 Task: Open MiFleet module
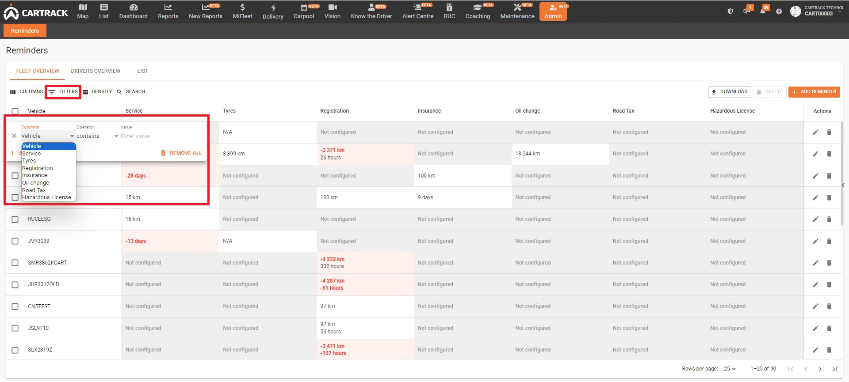coord(242,11)
